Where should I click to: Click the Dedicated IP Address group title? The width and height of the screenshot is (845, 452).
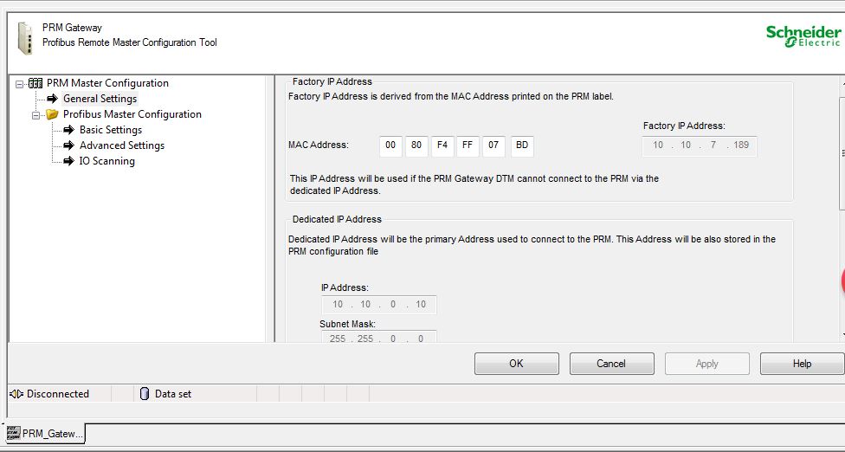click(x=337, y=220)
